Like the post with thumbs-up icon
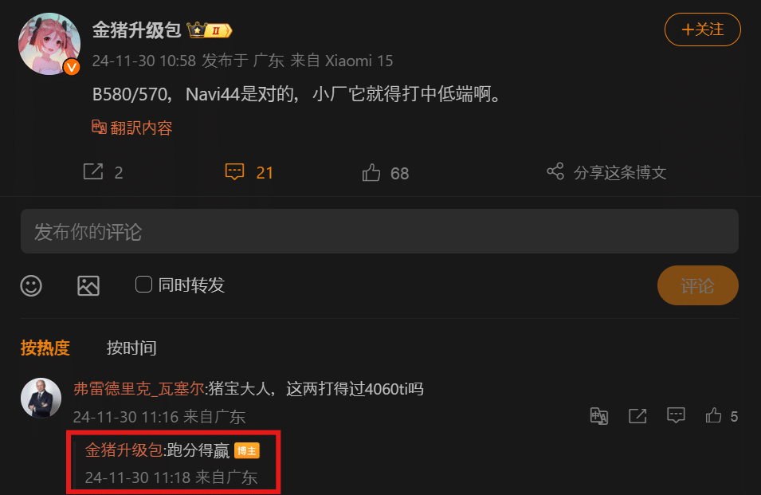This screenshot has width=761, height=495. coord(371,172)
